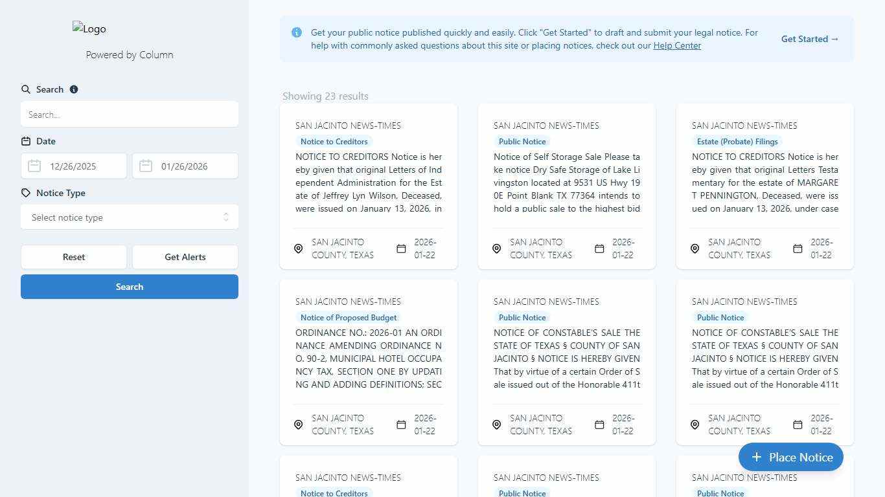Click calendar icon in start date field
Screen dimensions: 885x497
click(x=34, y=166)
